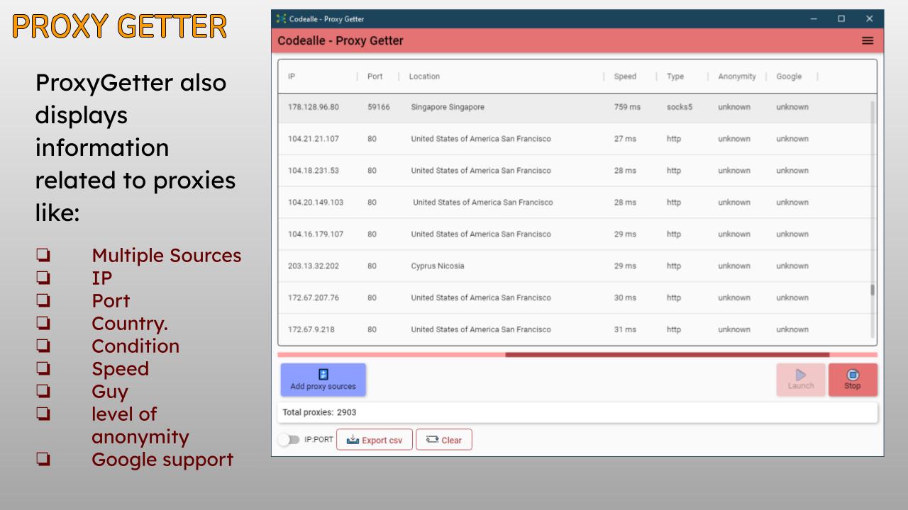Select IP address 203.13.32.202

[314, 266]
